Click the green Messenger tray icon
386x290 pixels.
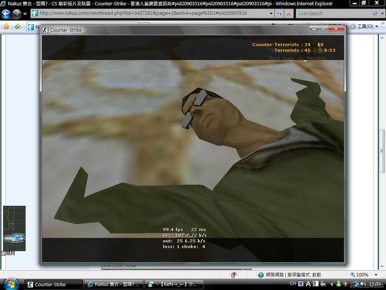339,284
